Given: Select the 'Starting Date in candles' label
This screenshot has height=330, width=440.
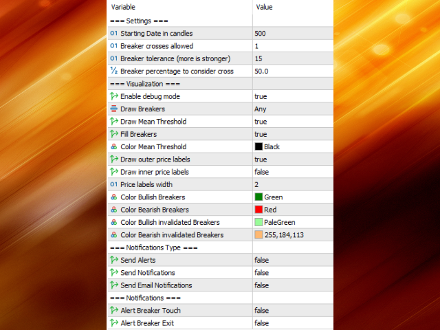Looking at the screenshot, I should pos(156,34).
